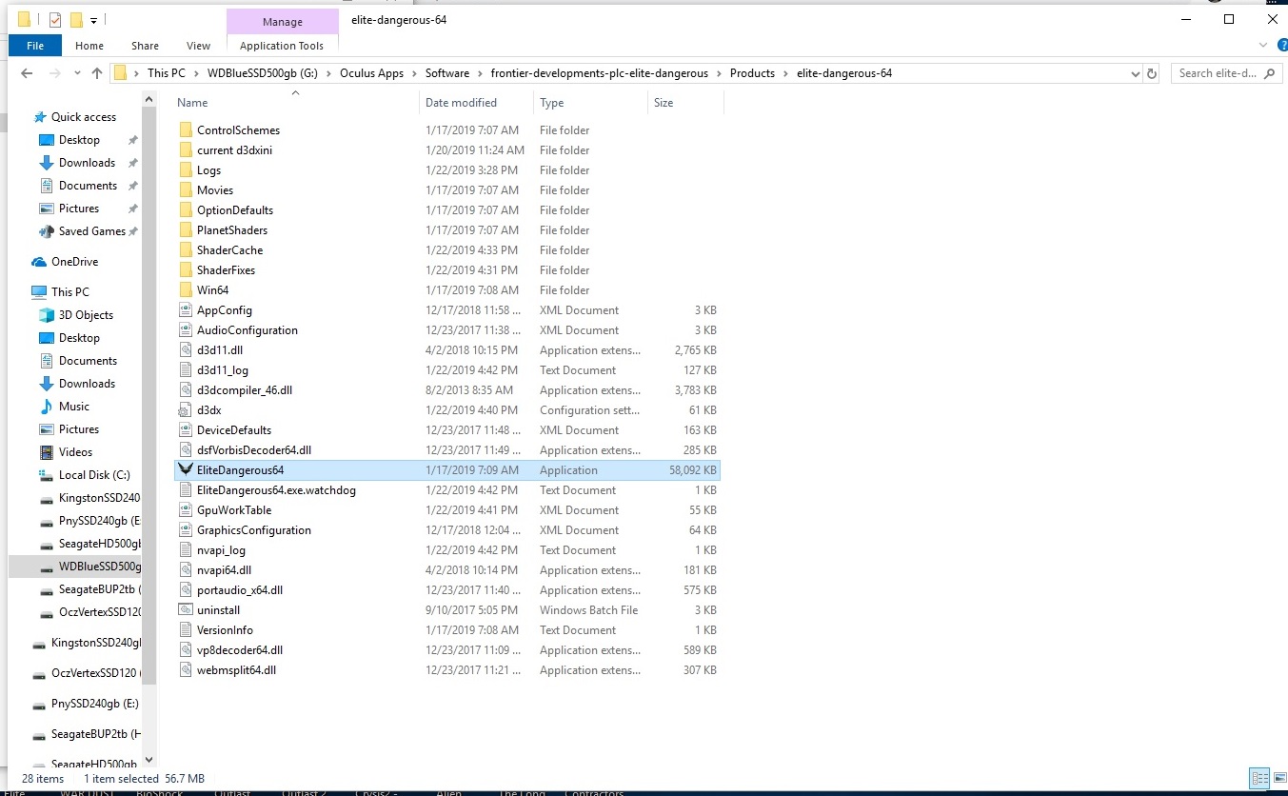Image resolution: width=1288 pixels, height=796 pixels.
Task: Click the d3d11.dll file icon
Action: point(186,349)
